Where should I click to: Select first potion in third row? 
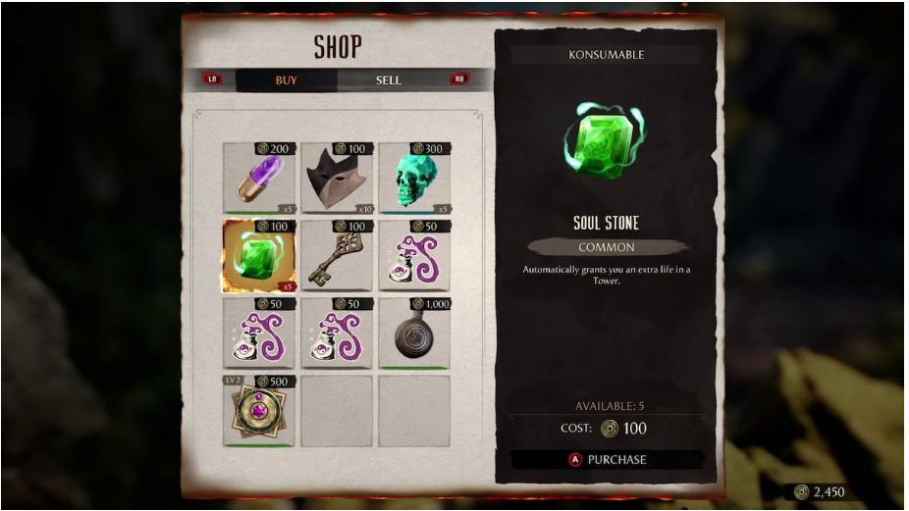point(259,333)
